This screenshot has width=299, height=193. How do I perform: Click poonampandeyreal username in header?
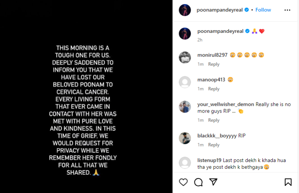click(x=220, y=10)
